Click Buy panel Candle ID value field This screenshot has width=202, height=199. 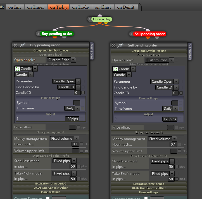click(x=77, y=93)
